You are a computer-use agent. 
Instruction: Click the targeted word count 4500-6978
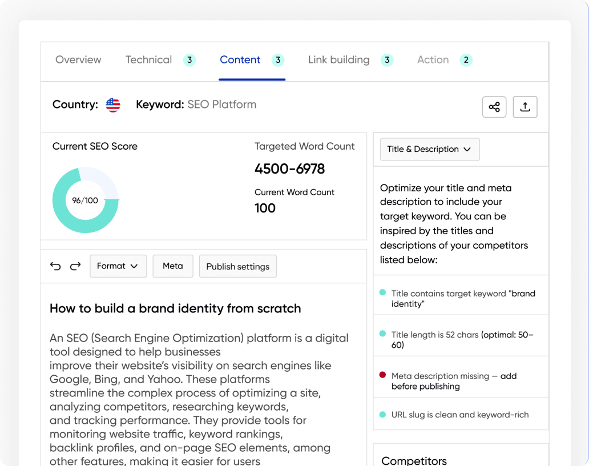[289, 168]
